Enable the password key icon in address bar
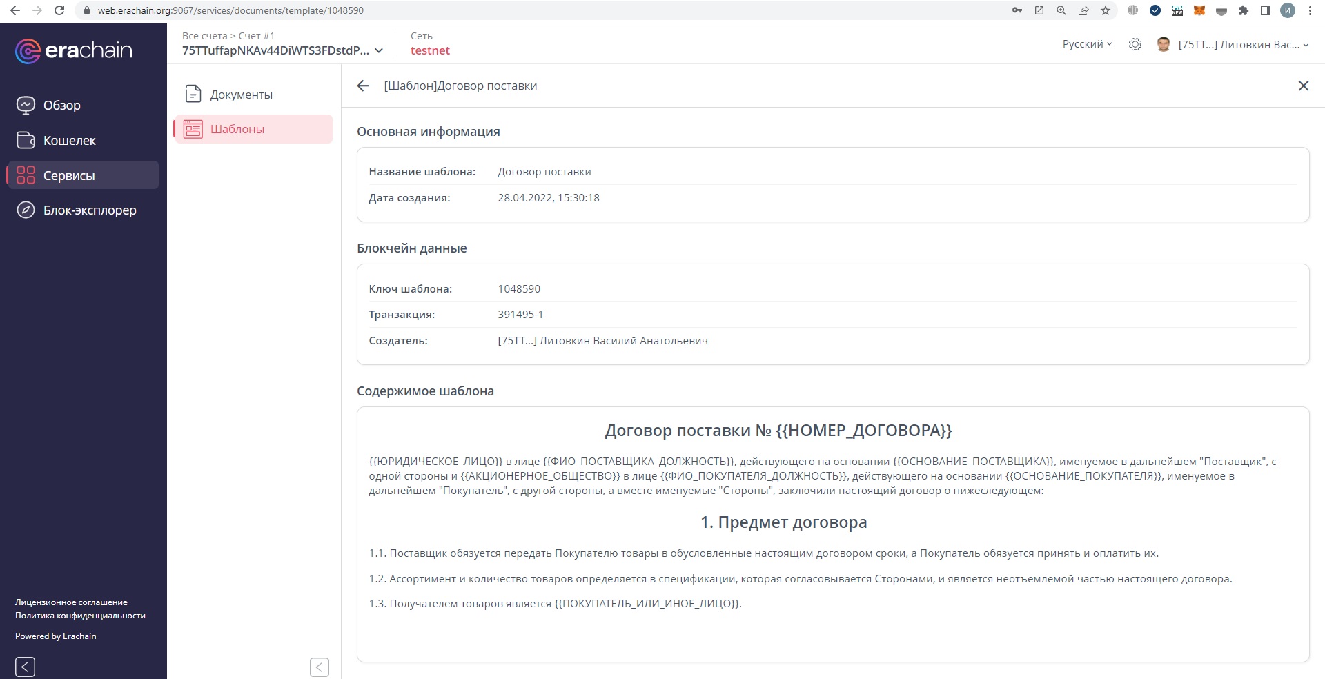The height and width of the screenshot is (679, 1325). (x=1017, y=10)
